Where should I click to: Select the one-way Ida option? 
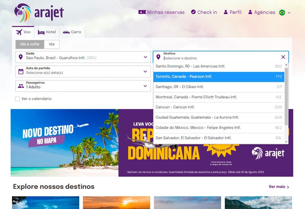(x=51, y=44)
